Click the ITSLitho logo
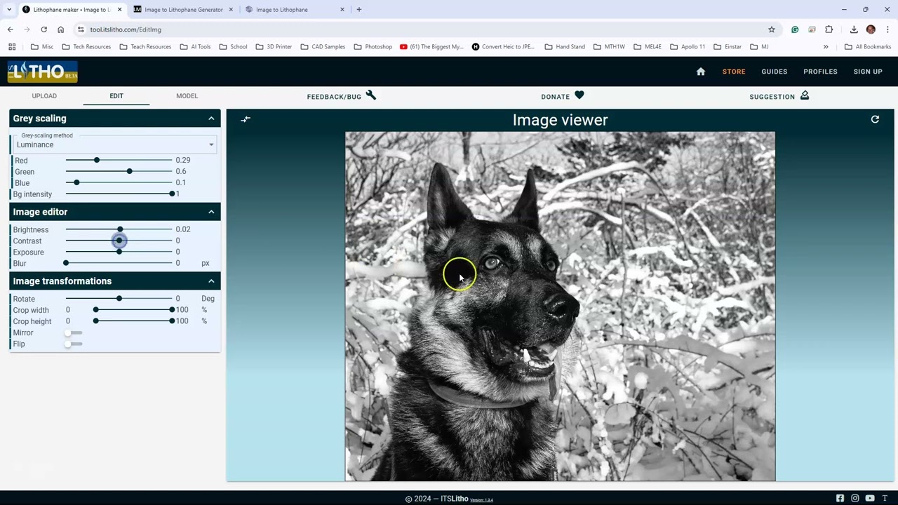This screenshot has height=505, width=898. tap(43, 72)
